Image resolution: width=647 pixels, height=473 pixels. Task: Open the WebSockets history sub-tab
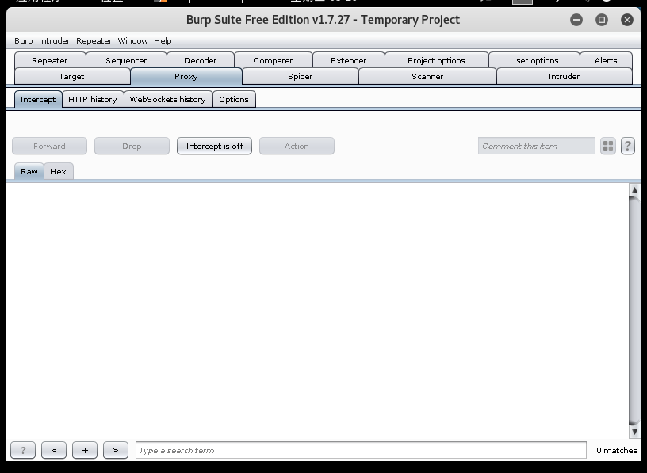click(168, 99)
